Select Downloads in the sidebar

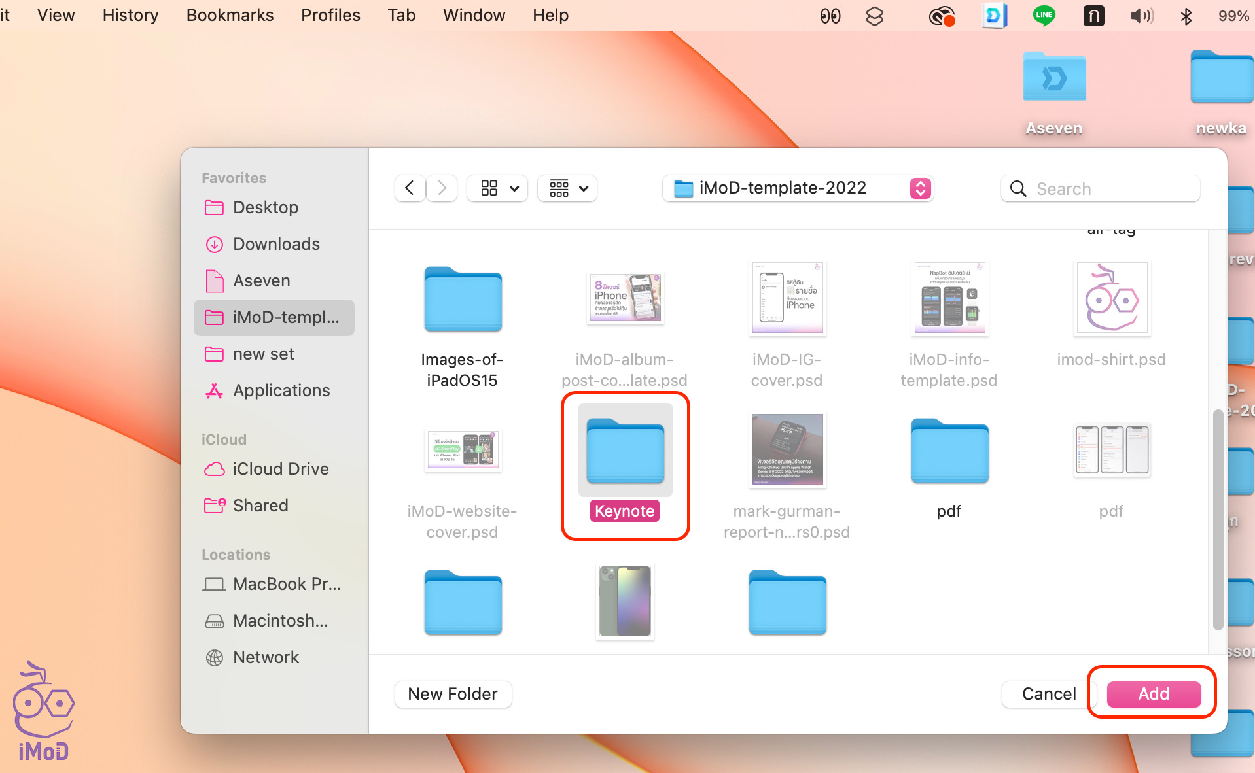[276, 244]
